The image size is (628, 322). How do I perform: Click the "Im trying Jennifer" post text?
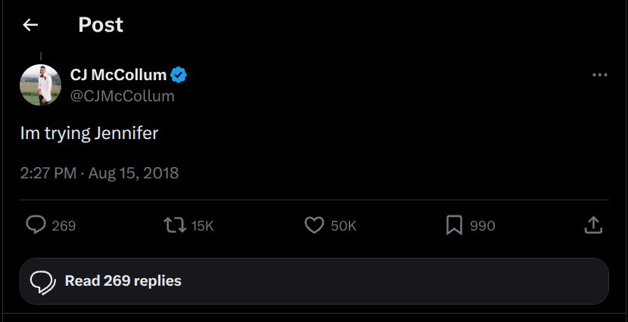89,134
